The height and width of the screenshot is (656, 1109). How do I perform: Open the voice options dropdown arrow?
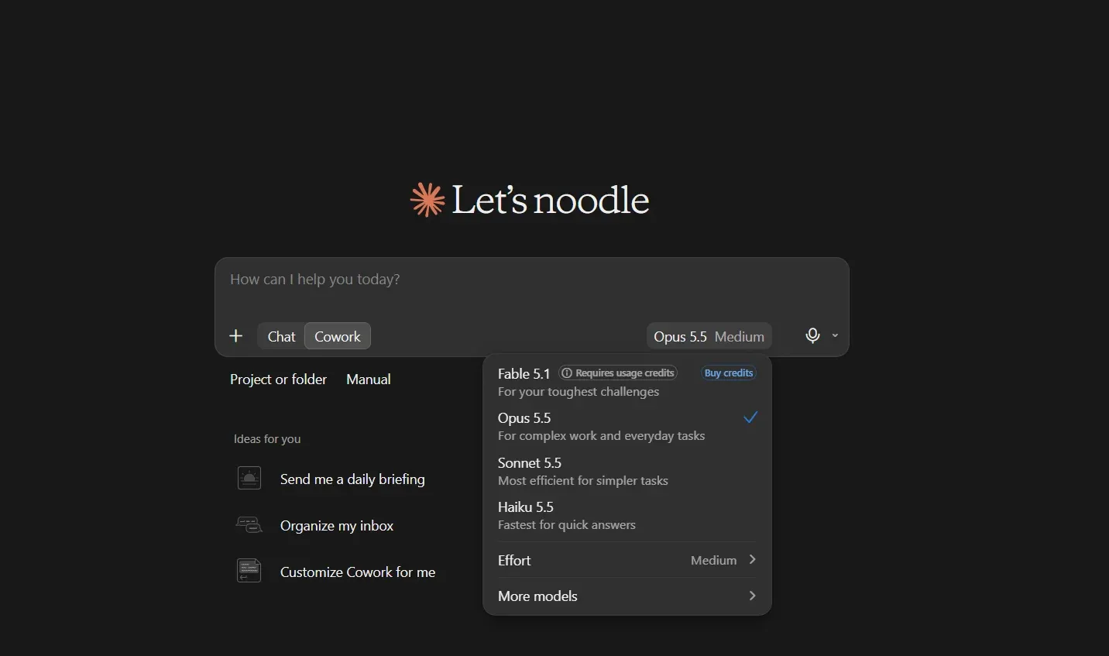[x=835, y=335]
